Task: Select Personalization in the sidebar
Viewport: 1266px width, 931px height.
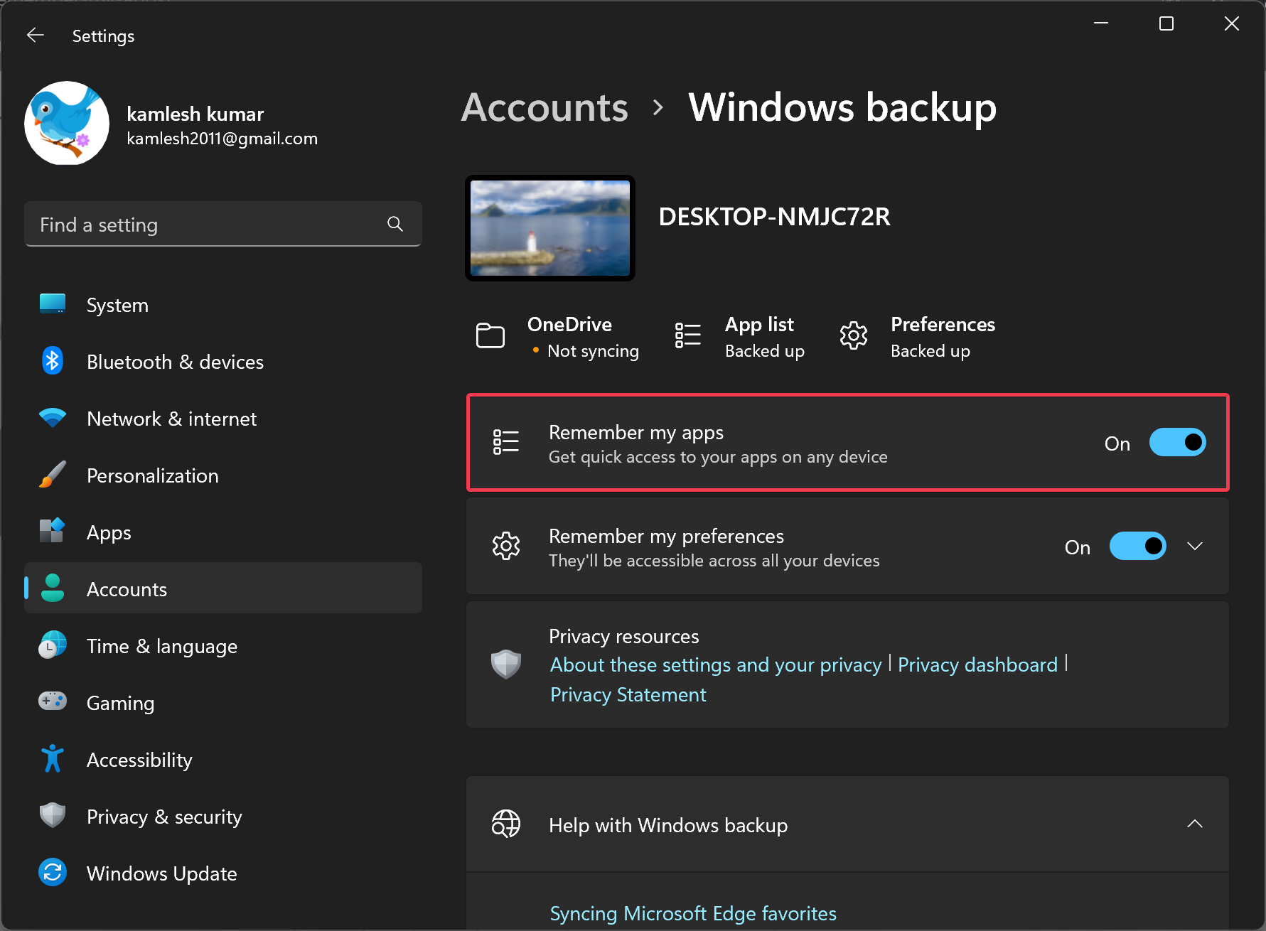Action: (x=223, y=475)
